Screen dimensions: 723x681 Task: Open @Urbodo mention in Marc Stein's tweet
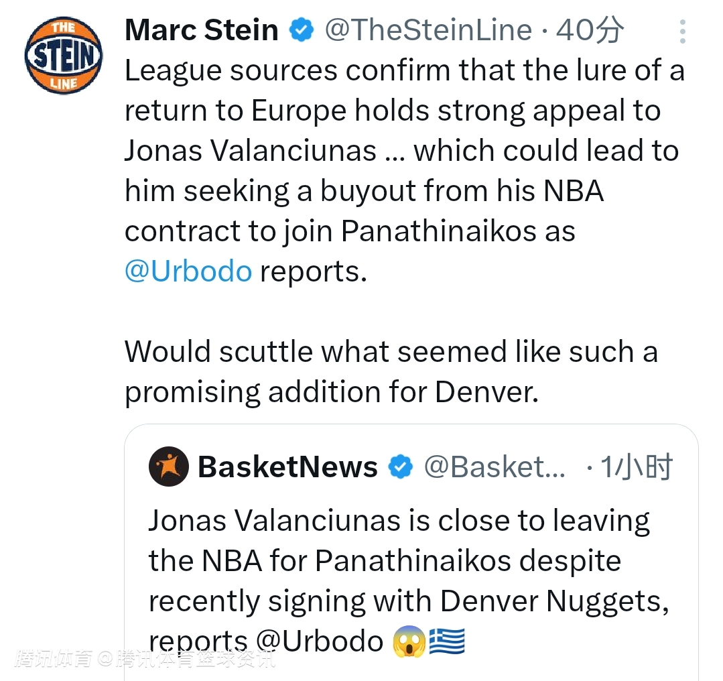(x=188, y=271)
